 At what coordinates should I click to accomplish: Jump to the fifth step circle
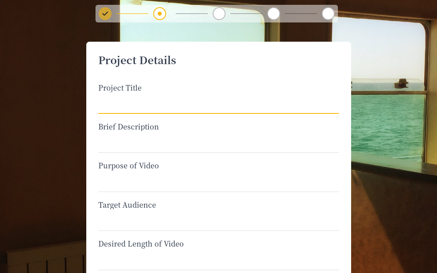(x=328, y=14)
